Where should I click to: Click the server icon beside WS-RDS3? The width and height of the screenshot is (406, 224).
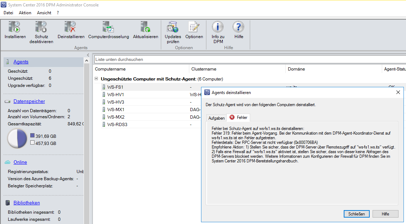pyautogui.click(x=104, y=124)
